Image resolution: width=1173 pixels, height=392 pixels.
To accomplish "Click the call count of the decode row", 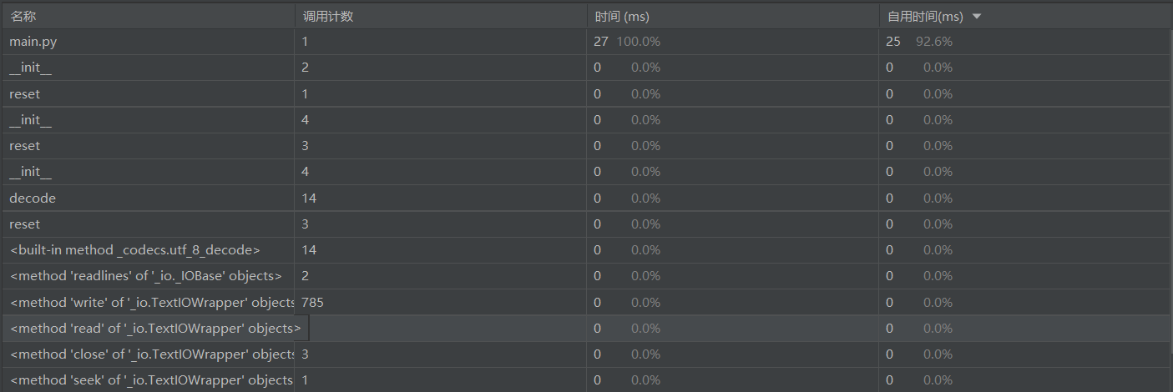I will pos(309,198).
